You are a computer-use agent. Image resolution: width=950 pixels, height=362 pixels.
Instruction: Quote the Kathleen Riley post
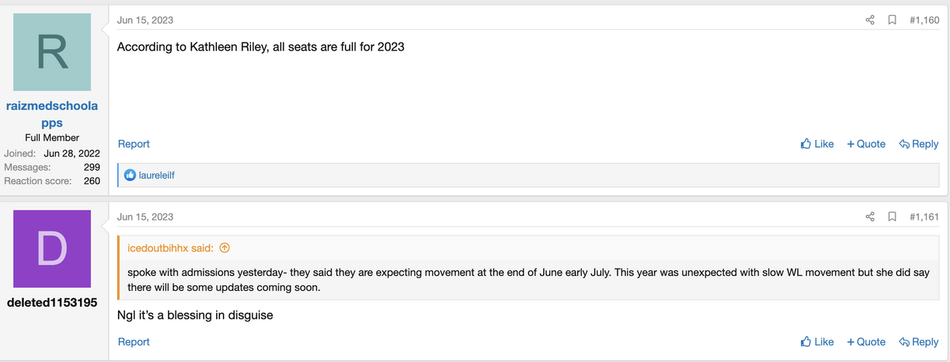[866, 144]
